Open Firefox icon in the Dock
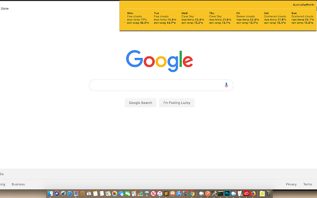The image size is (317, 198). [x=253, y=194]
